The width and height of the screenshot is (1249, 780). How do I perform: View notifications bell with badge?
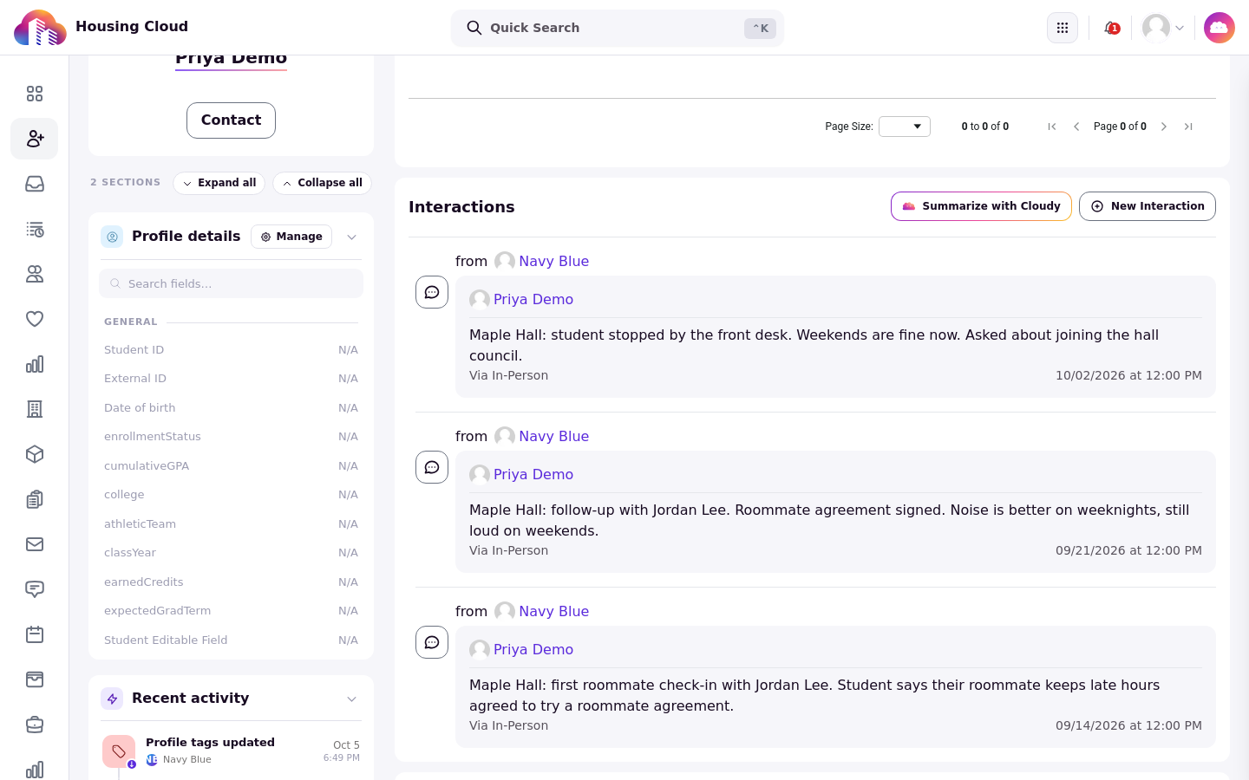click(1111, 28)
